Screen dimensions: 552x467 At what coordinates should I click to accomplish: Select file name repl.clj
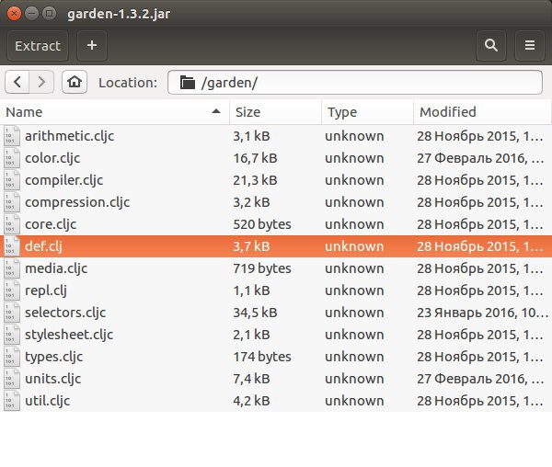coord(46,291)
